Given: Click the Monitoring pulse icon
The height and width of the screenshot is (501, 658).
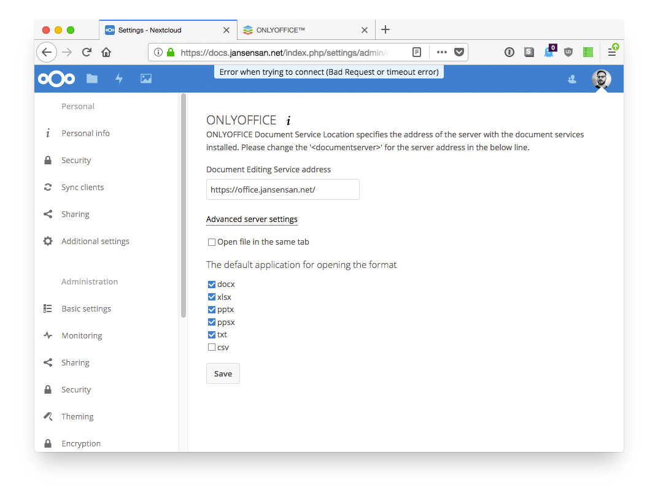Looking at the screenshot, I should point(48,335).
